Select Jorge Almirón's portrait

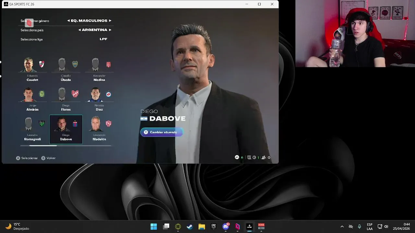click(x=29, y=94)
